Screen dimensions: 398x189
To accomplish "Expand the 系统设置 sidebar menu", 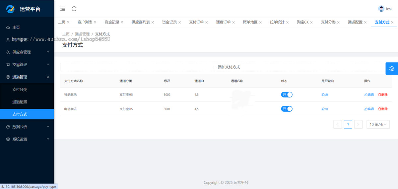I will [27, 139].
